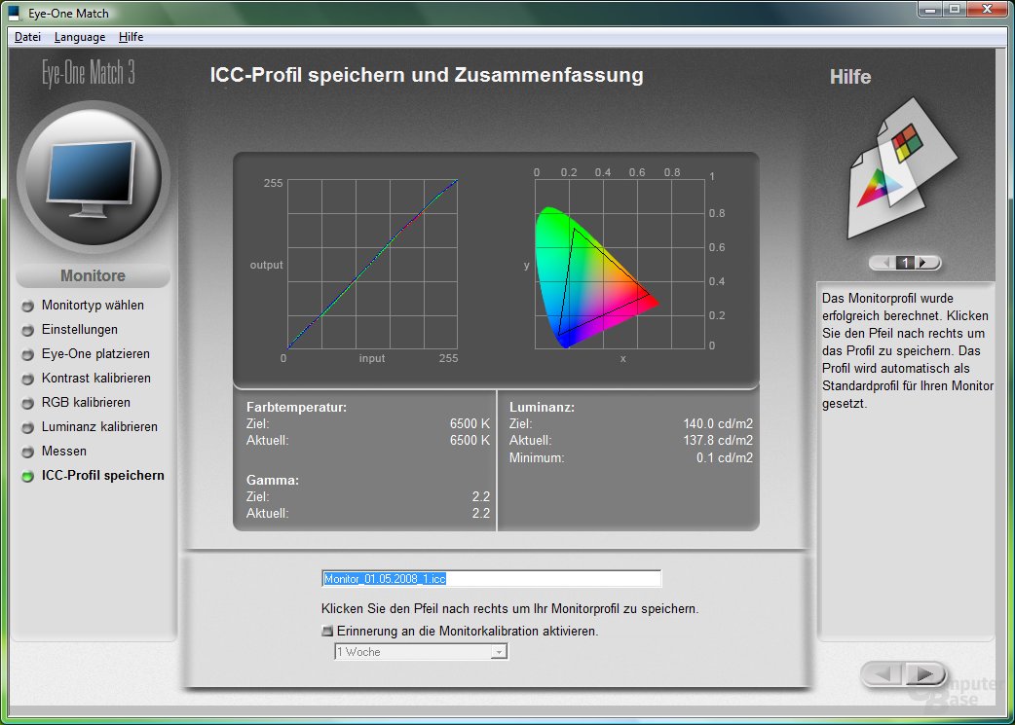
Task: Open the Datei menu
Action: [x=27, y=37]
